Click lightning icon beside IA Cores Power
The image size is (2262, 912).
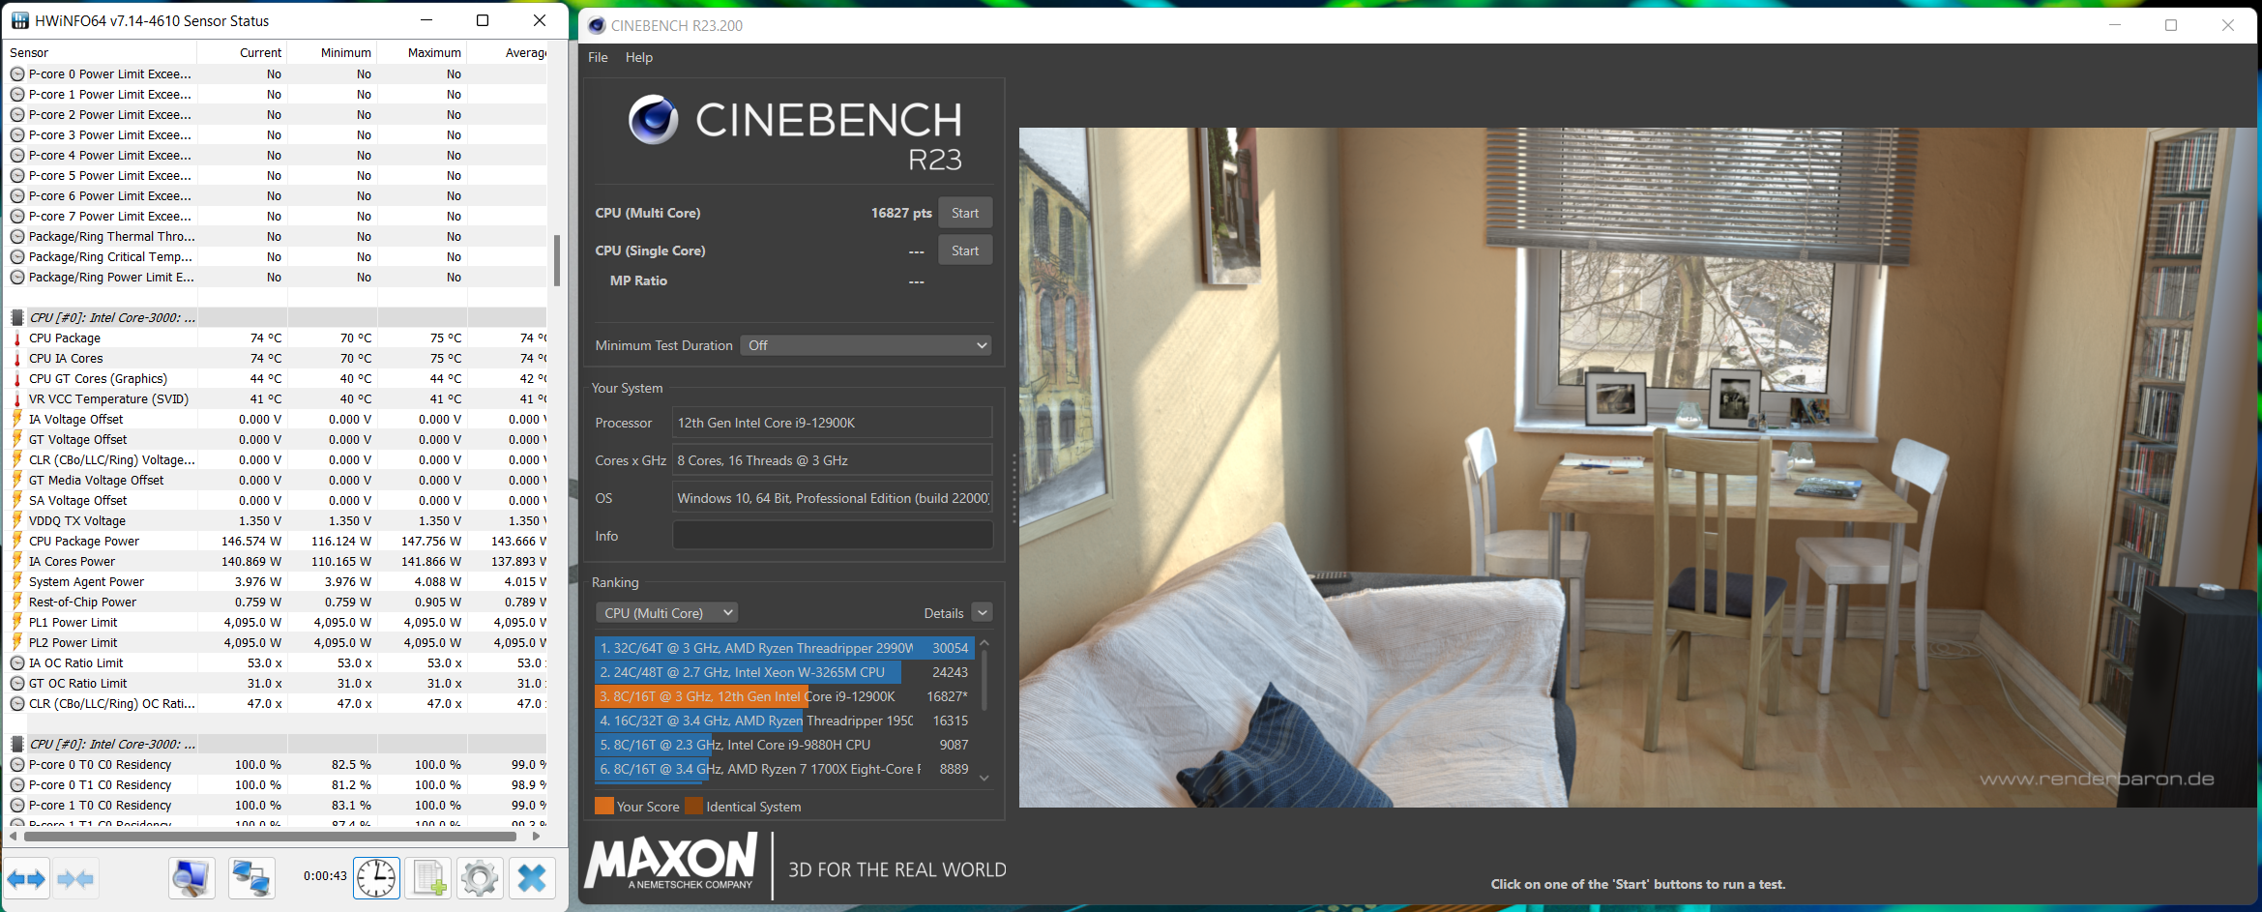tap(16, 561)
